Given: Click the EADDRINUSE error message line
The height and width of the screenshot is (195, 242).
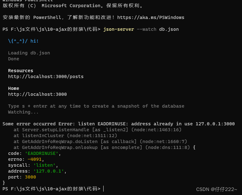Looking at the screenshot, I should 119,124.
